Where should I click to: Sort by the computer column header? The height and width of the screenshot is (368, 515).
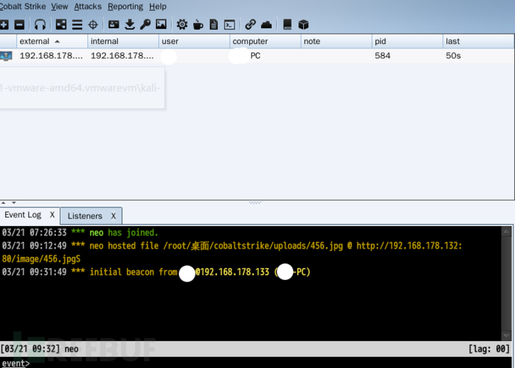point(266,41)
